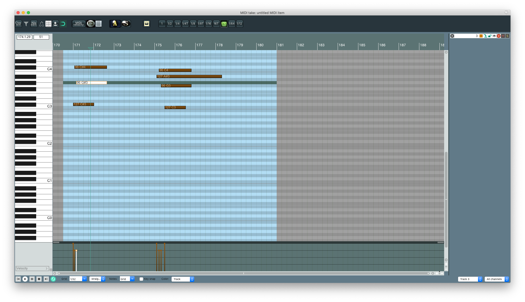Set grid to 1/16 in toolbar
The width and height of the screenshot is (525, 302).
coord(208,24)
